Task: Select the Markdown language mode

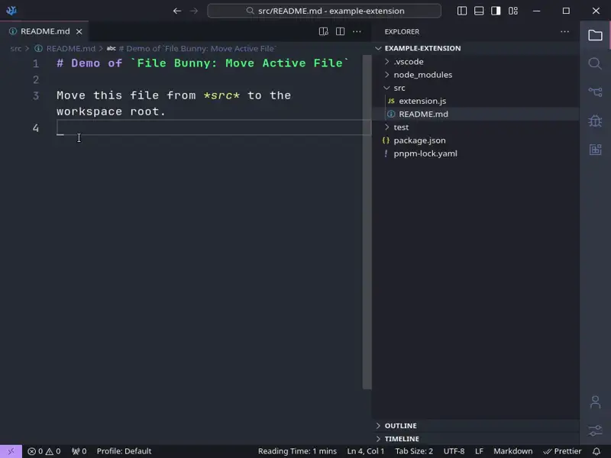Action: (x=512, y=451)
